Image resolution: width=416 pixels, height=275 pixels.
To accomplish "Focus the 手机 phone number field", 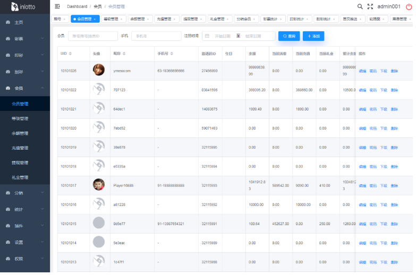I will 156,36.
